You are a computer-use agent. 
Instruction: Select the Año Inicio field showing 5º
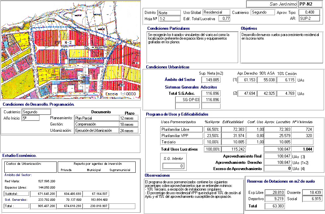pyautogui.click(x=31, y=118)
